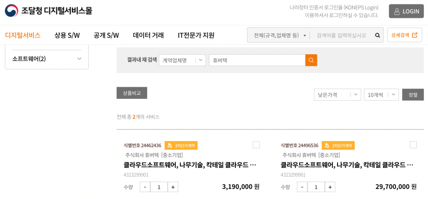Click the 상품비교 button
Screen dimensions: 428x199
132,93
